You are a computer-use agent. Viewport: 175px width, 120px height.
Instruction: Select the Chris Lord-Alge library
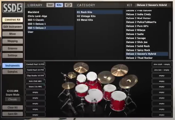[x=51, y=16]
